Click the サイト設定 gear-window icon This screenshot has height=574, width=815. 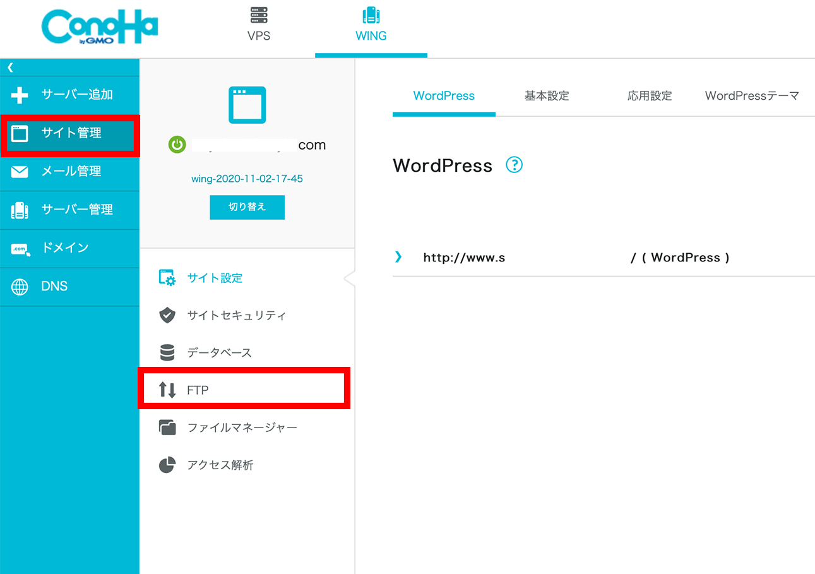coord(167,278)
